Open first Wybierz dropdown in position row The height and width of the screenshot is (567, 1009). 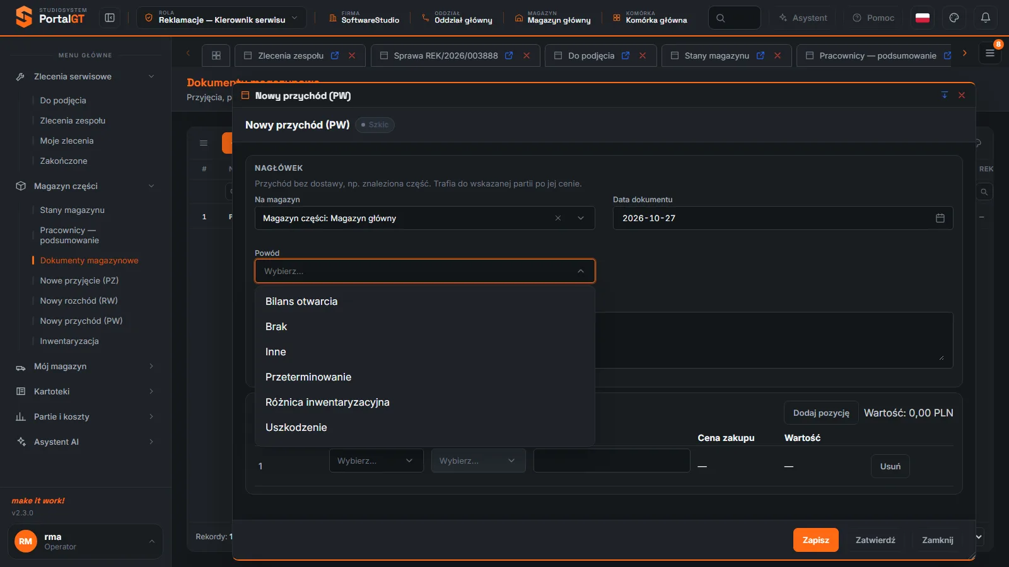pos(376,461)
